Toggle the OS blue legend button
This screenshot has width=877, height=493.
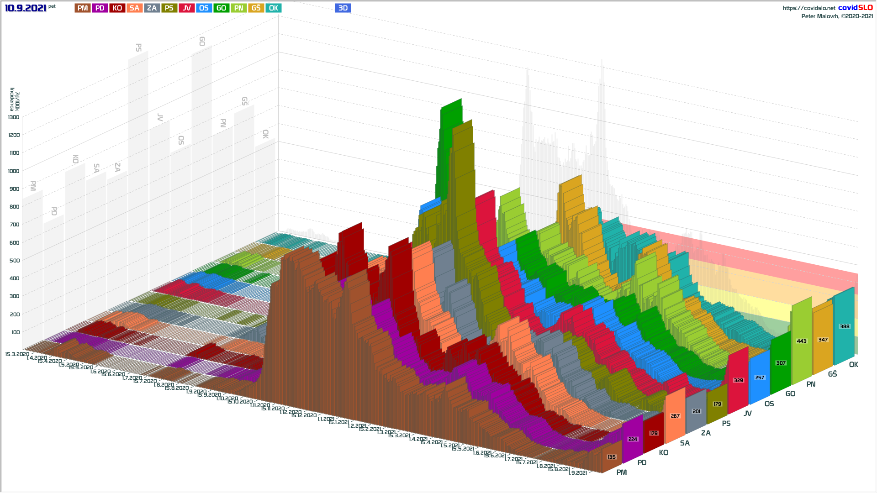[204, 8]
